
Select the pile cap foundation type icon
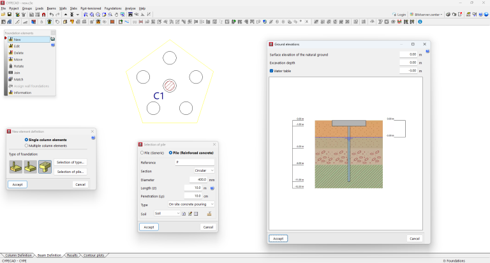(44, 167)
